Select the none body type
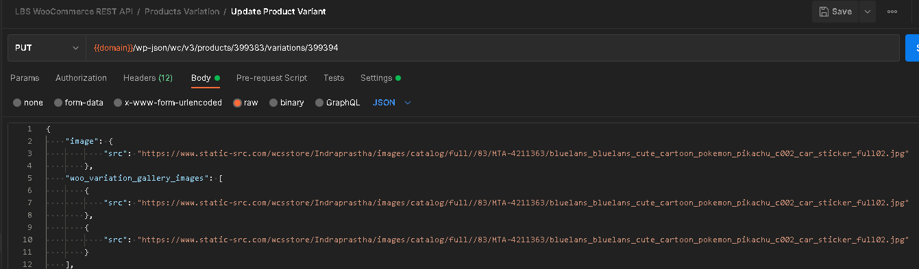Screen dimensions: 919x269 click(x=28, y=103)
